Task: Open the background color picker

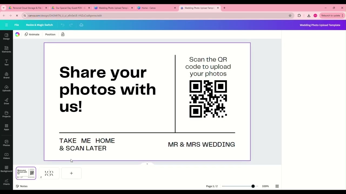Action: (17, 34)
